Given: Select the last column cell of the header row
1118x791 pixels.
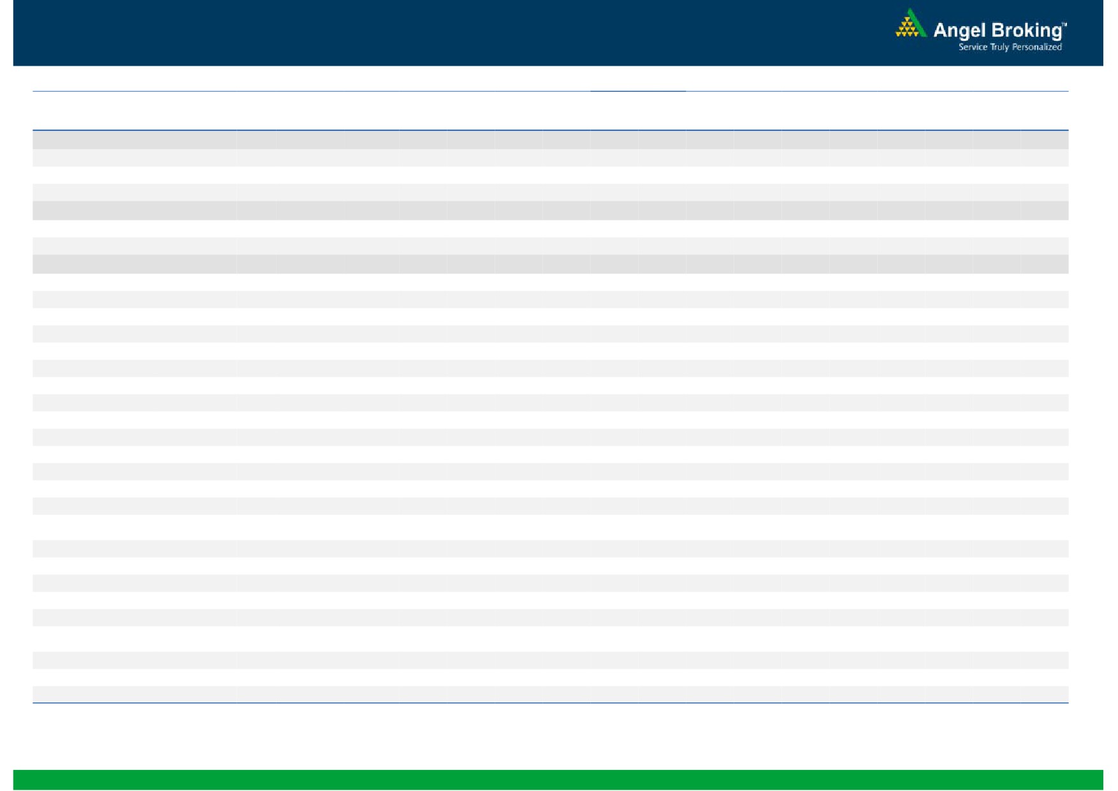Looking at the screenshot, I should [1044, 140].
